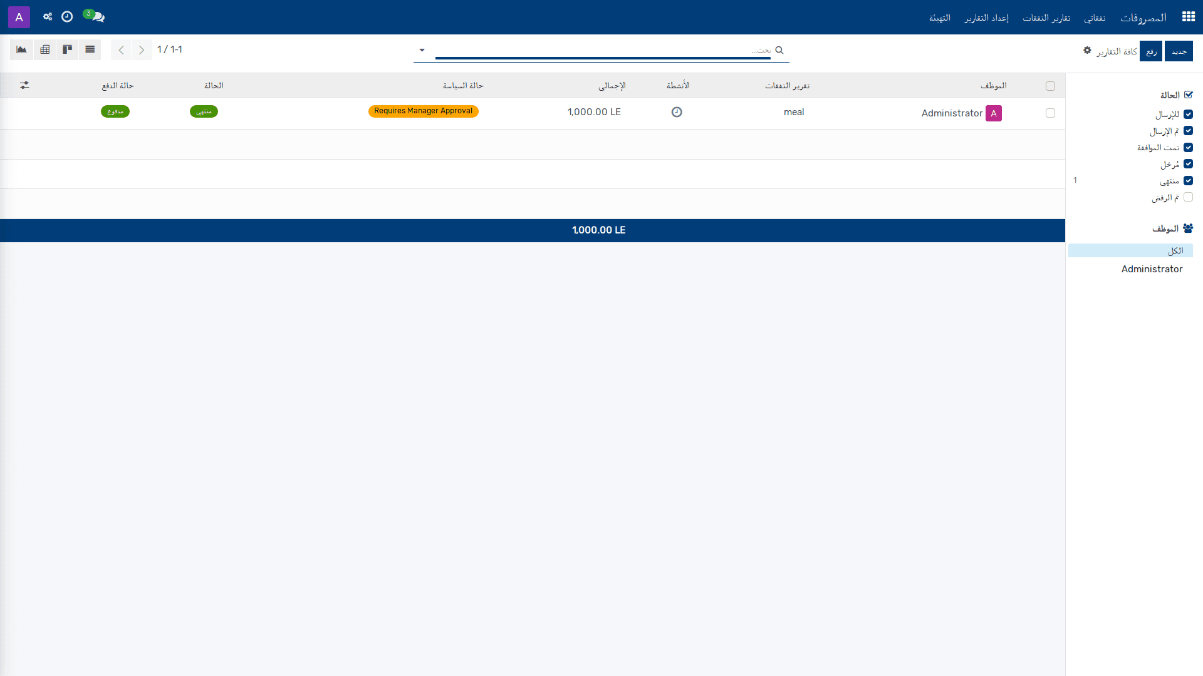1203x676 pixels.
Task: Toggle the تم الرفض status filter checkbox
Action: (x=1188, y=197)
